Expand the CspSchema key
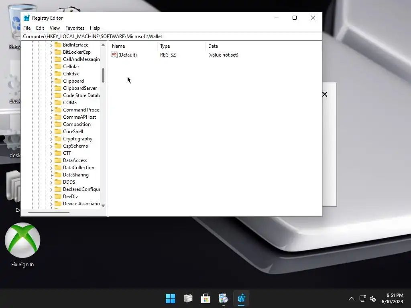This screenshot has height=308, width=411. click(51, 146)
